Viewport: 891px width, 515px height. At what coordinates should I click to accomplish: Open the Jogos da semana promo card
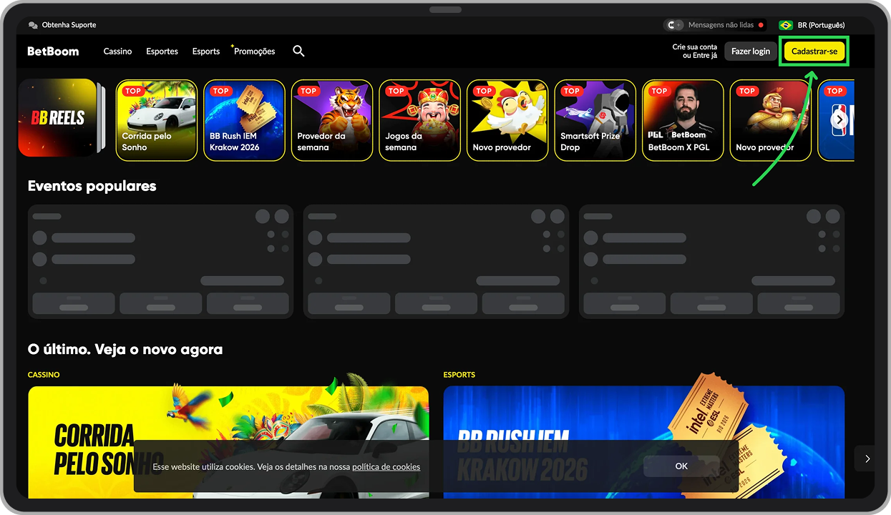pos(419,120)
